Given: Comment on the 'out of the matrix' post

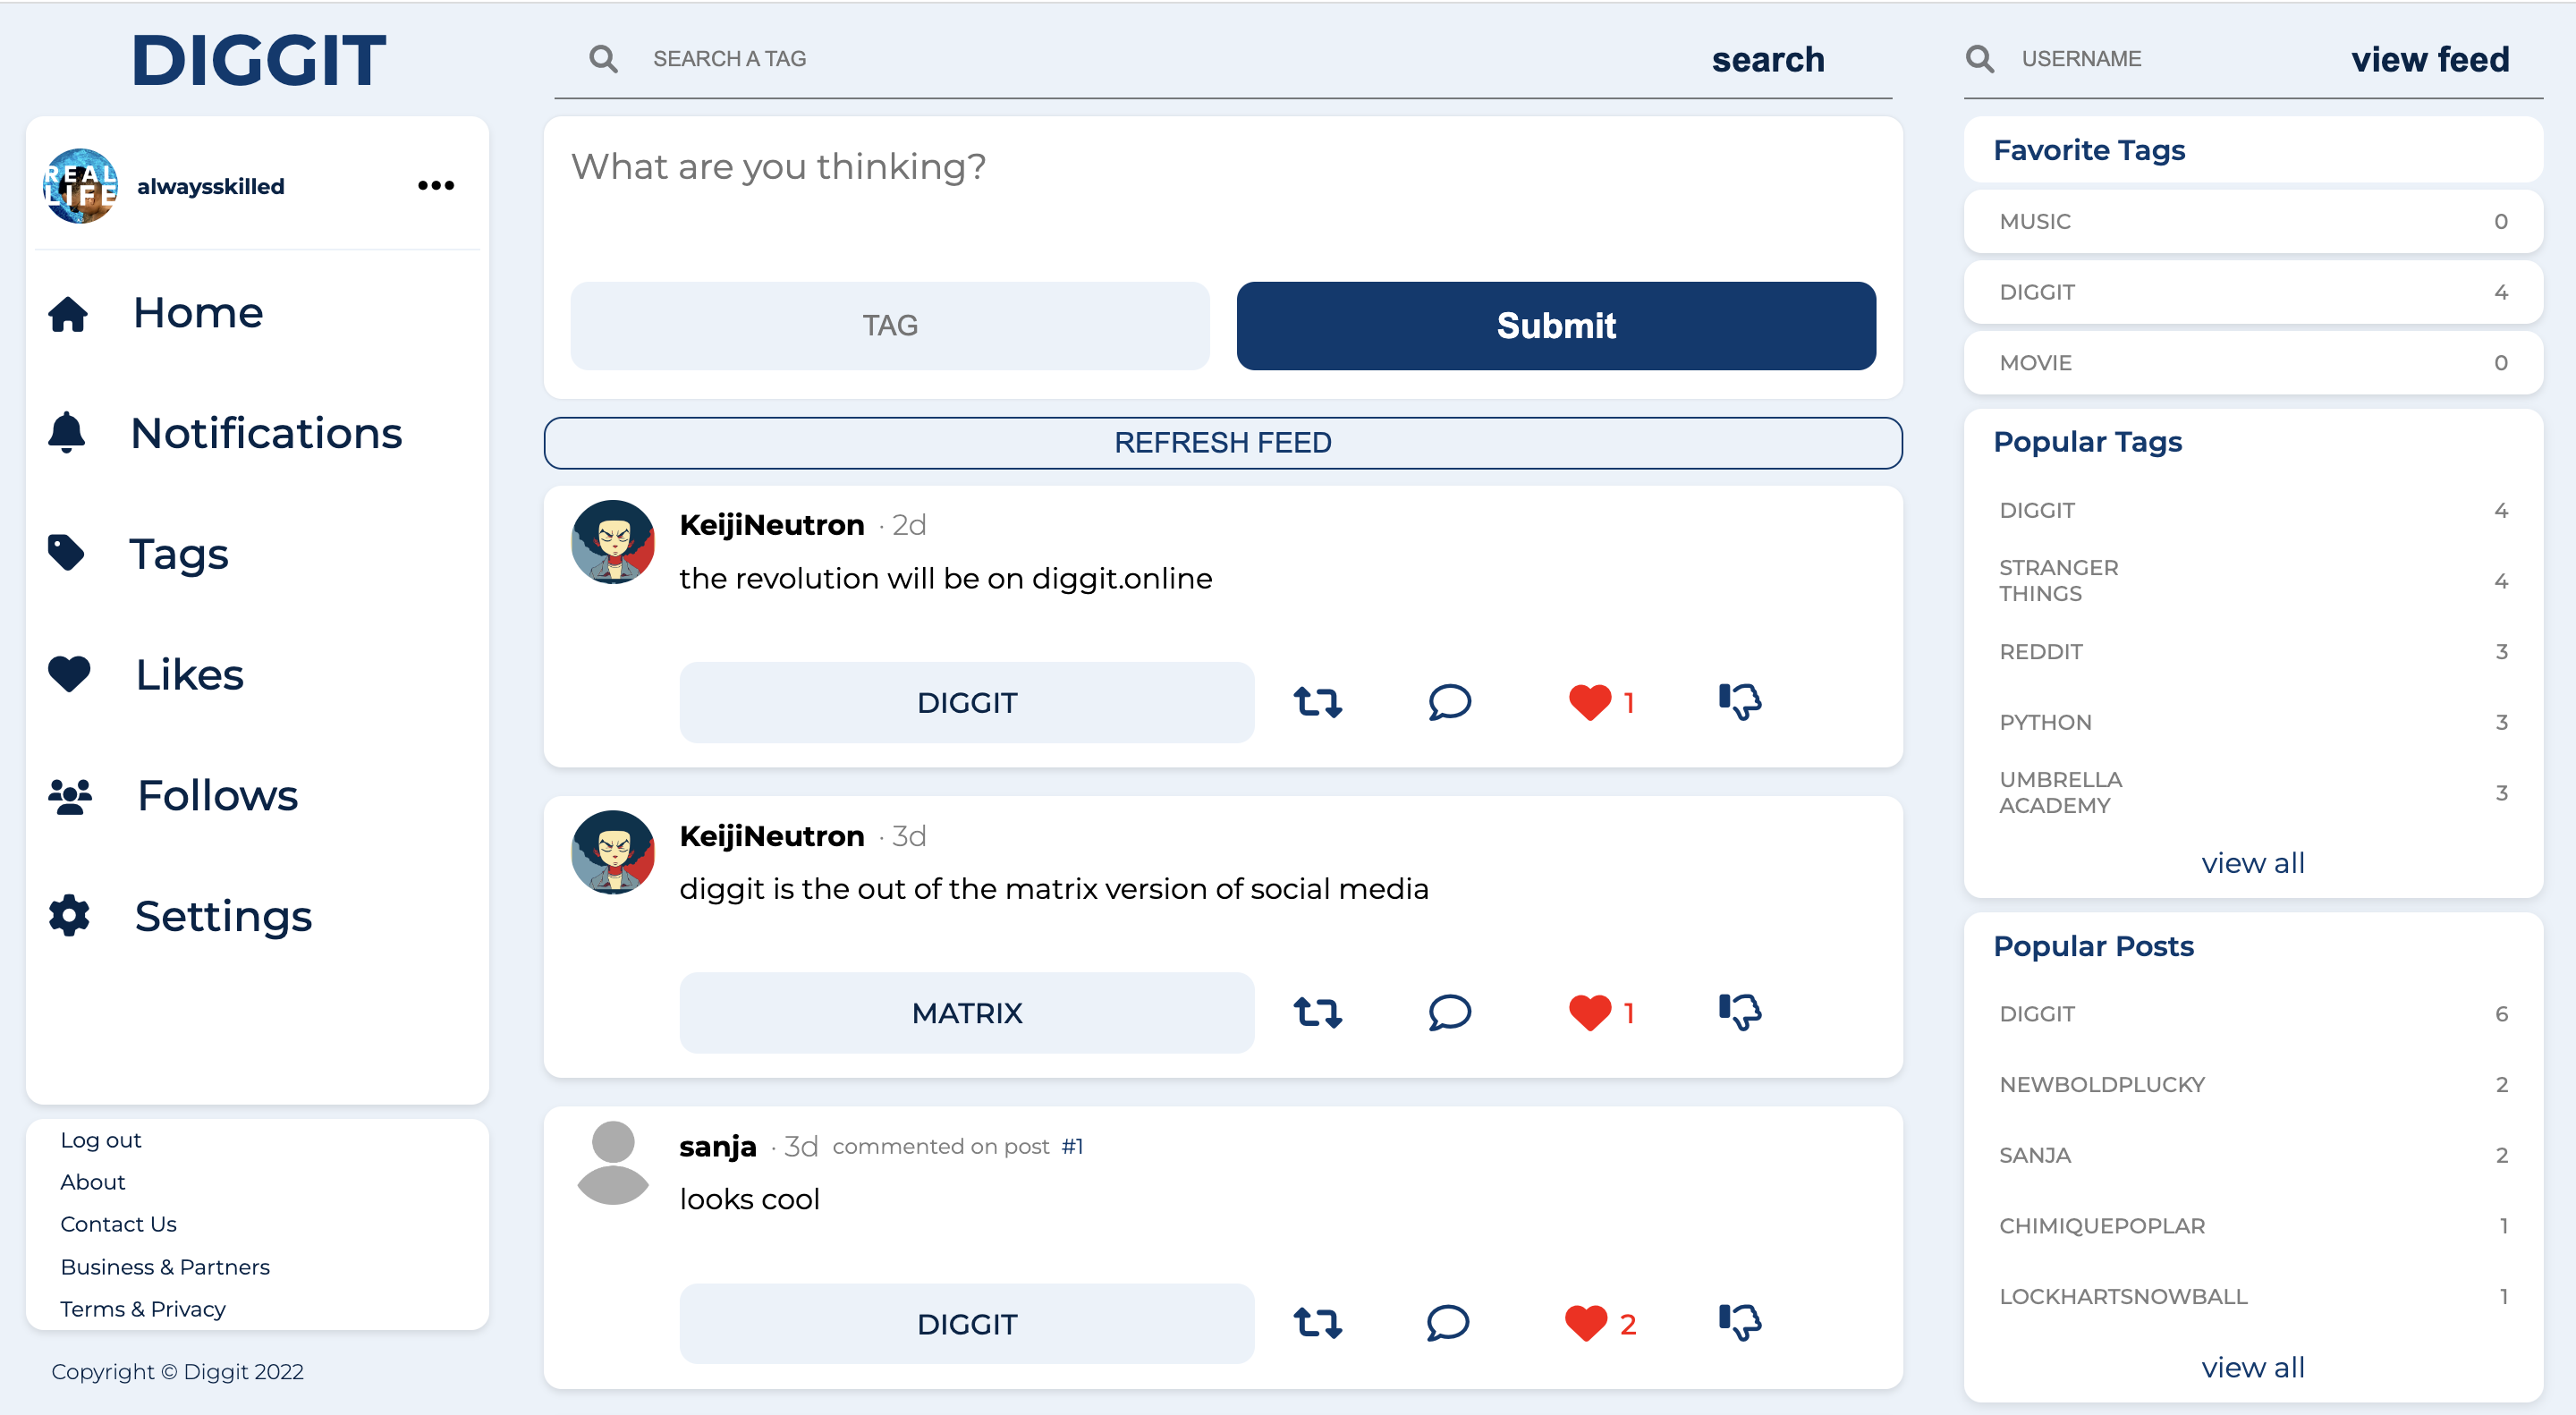Looking at the screenshot, I should tap(1449, 1012).
